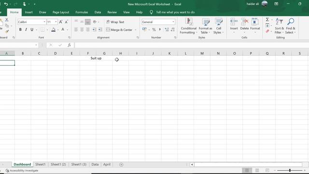Add new sheet with plus button

point(121,164)
